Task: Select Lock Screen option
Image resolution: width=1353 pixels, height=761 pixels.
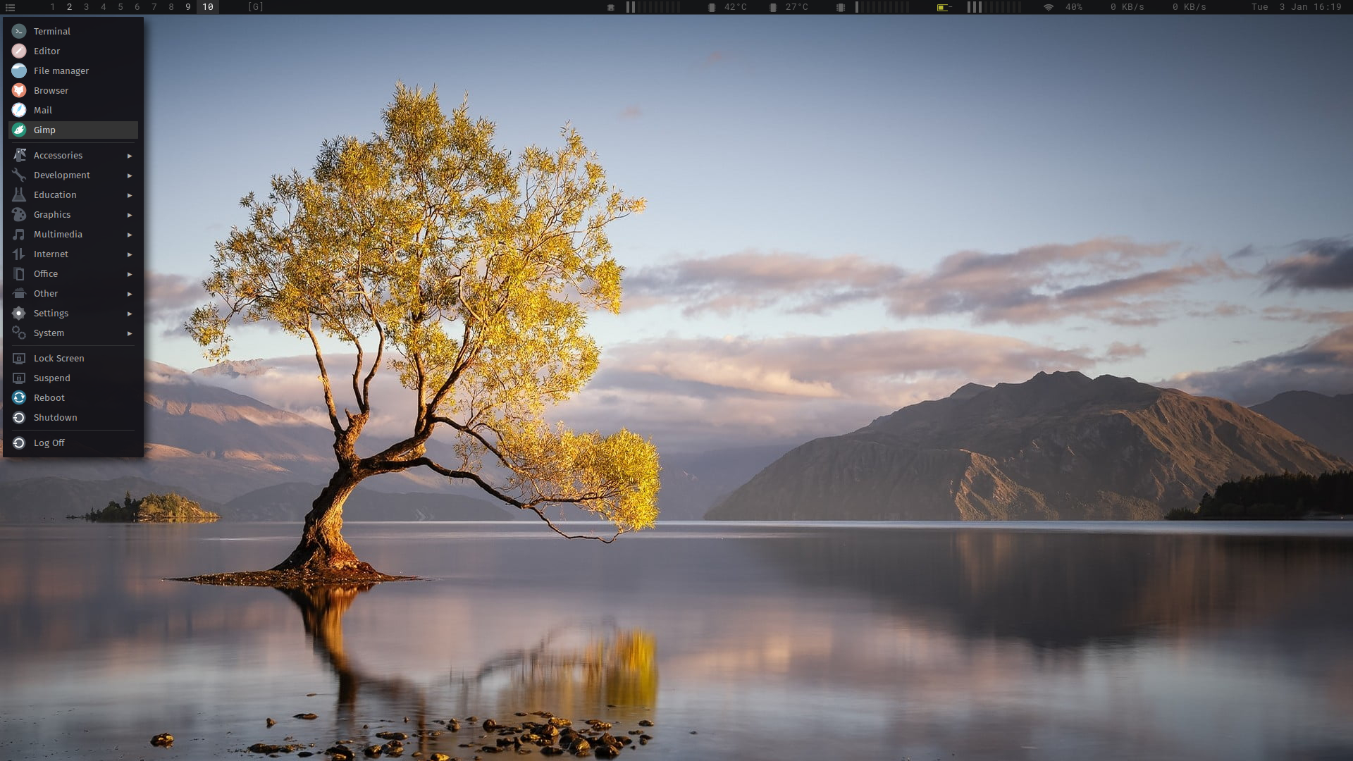Action: (x=58, y=358)
